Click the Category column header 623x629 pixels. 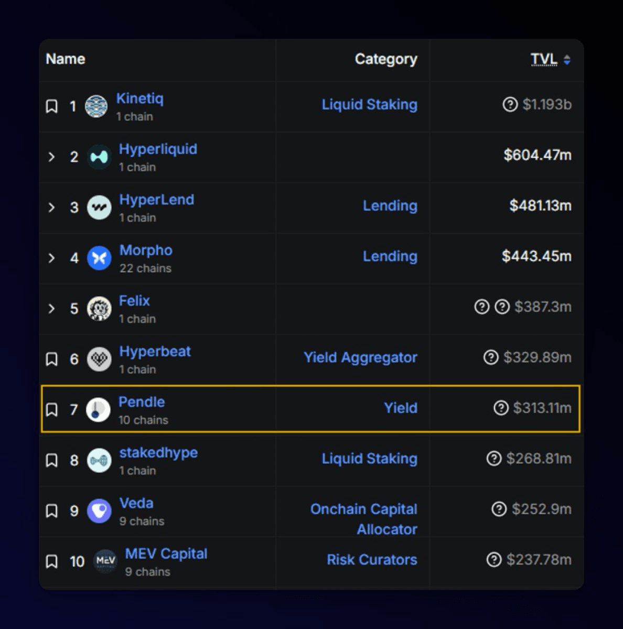(x=386, y=59)
